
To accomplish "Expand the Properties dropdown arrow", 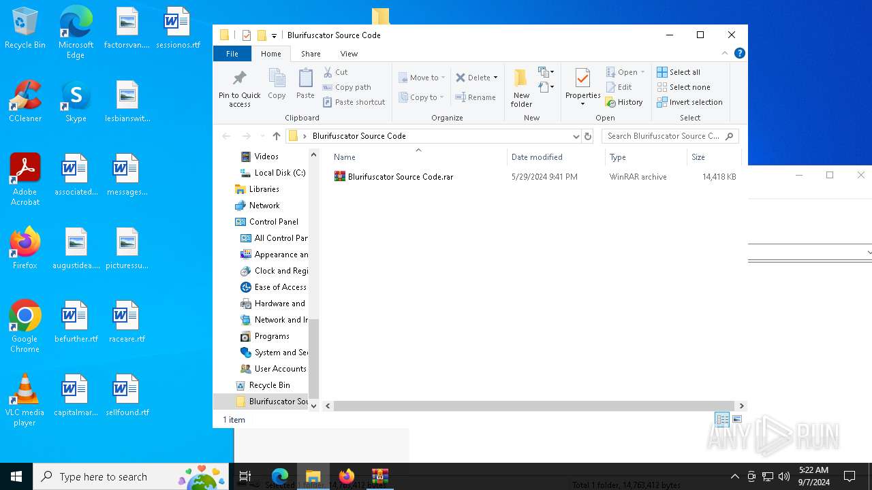I will (582, 103).
